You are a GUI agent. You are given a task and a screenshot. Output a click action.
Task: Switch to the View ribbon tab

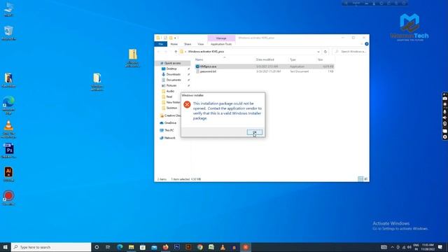[x=201, y=44]
